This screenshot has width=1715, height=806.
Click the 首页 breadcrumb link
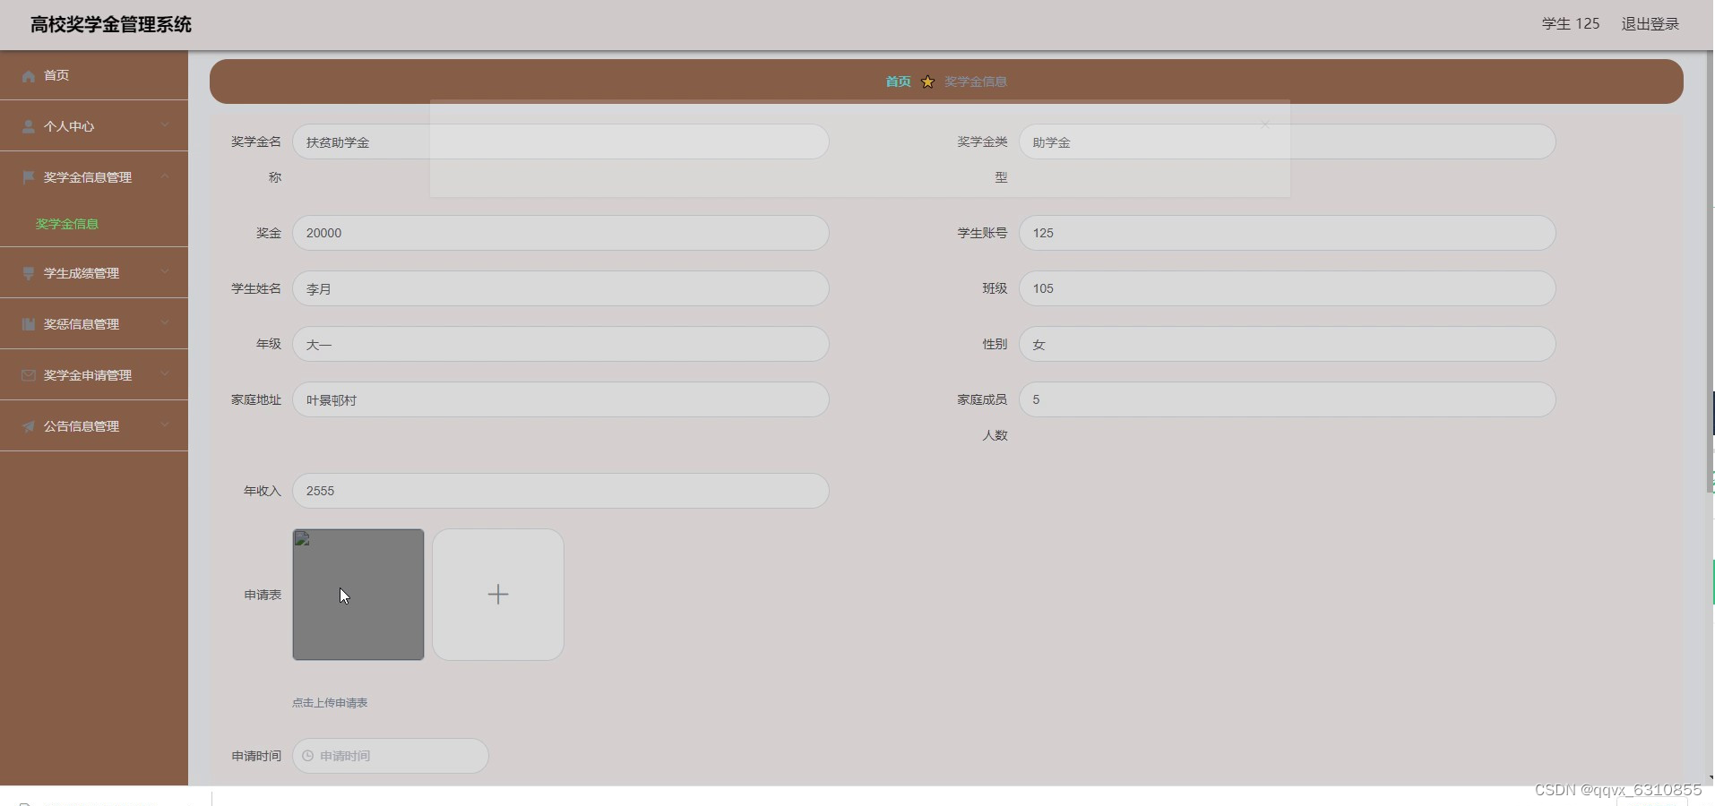(898, 81)
